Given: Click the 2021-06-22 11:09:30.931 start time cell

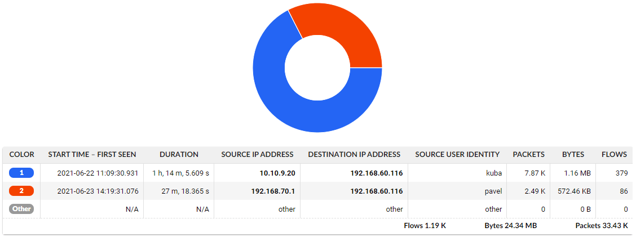Looking at the screenshot, I should tap(98, 173).
